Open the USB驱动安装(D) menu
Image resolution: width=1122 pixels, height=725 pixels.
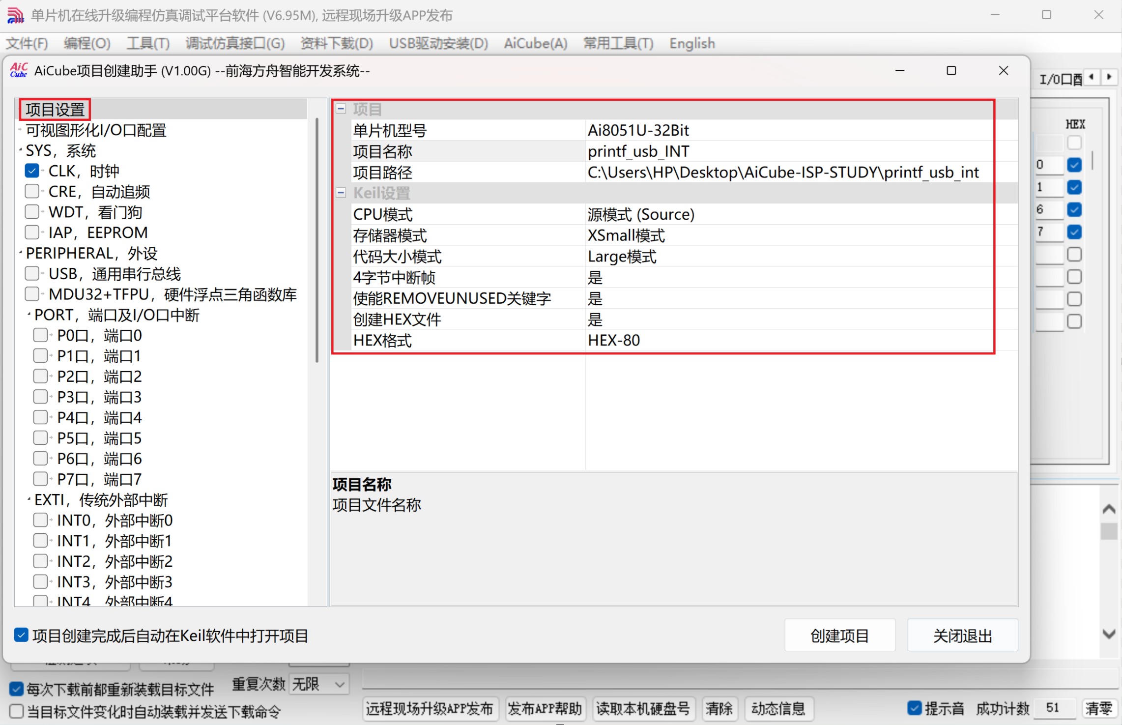438,43
